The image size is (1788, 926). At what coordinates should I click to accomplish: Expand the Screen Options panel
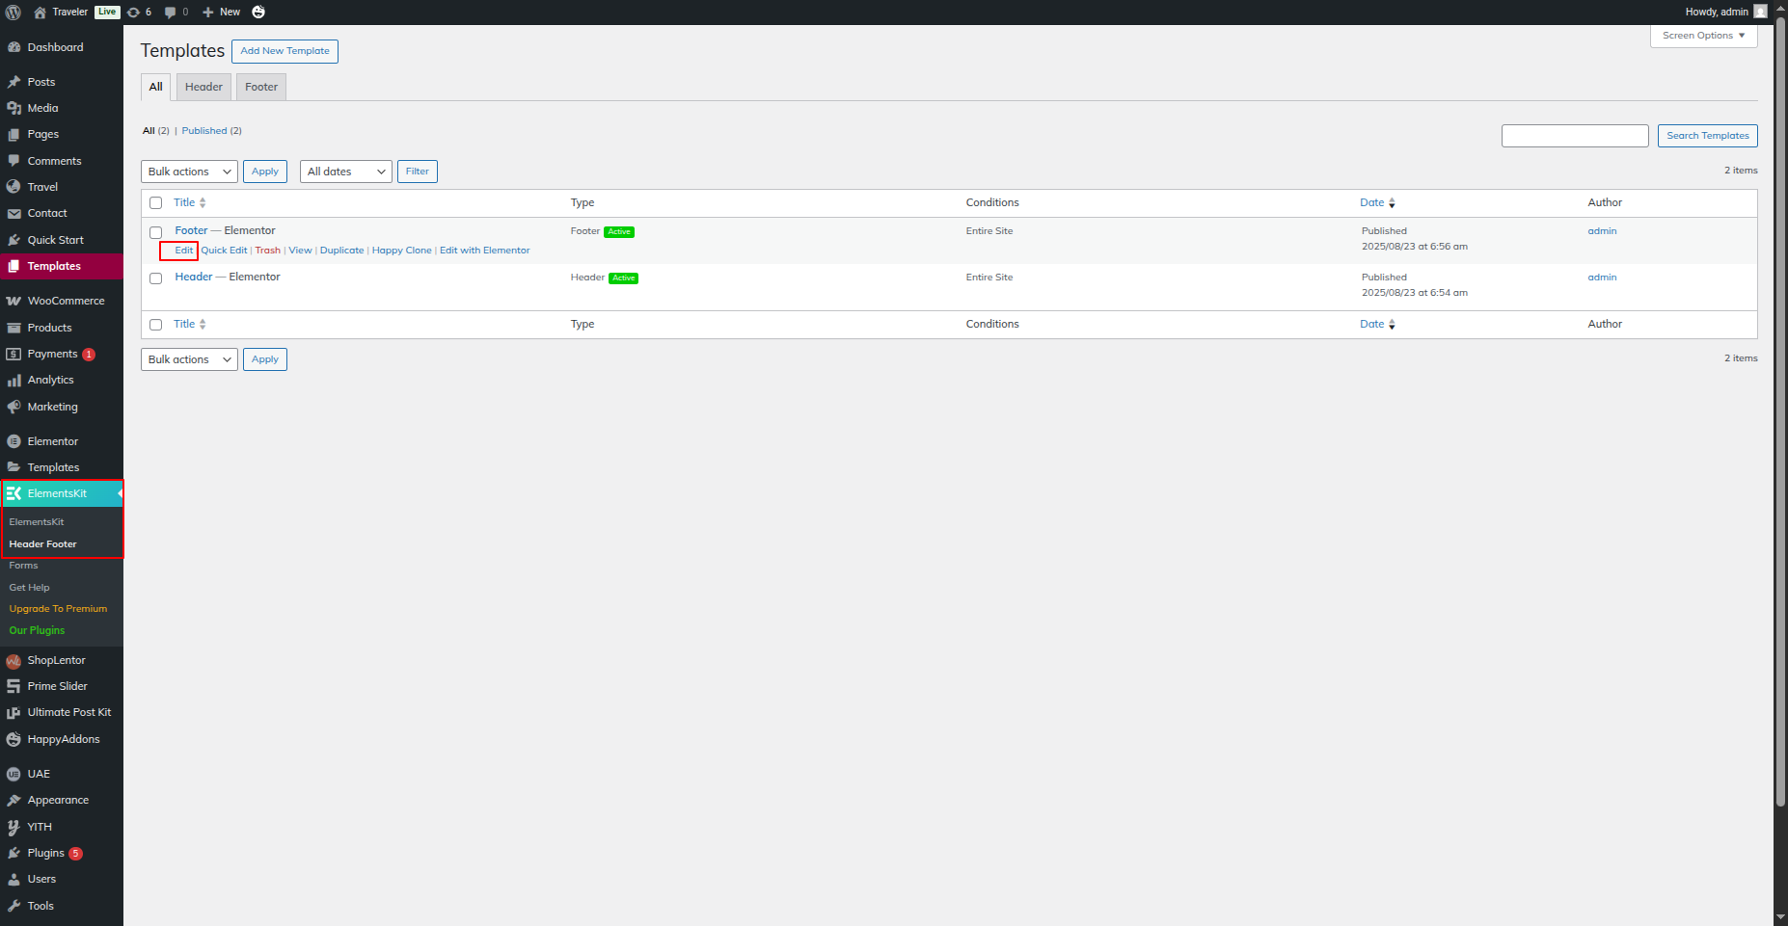[x=1703, y=36]
